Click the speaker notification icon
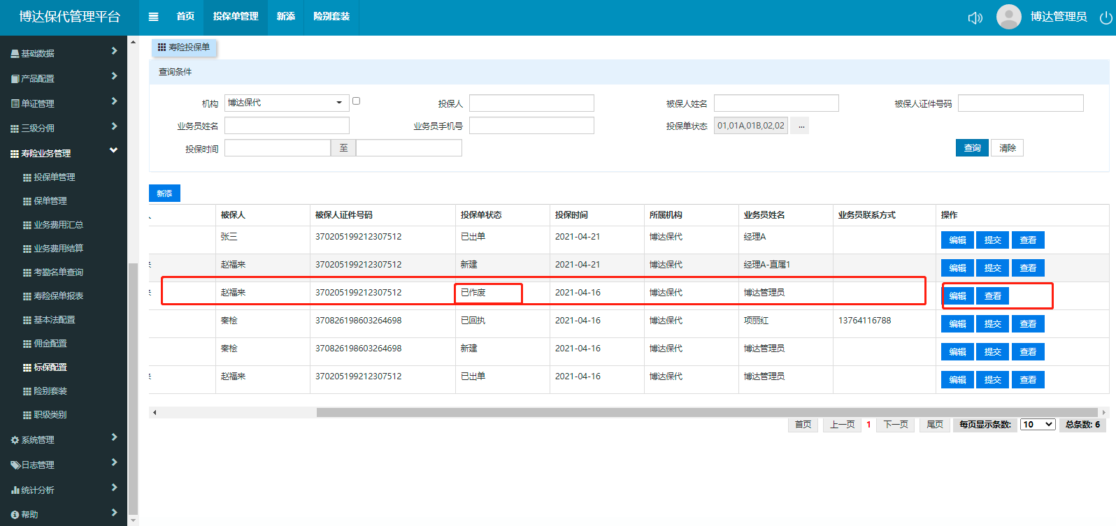This screenshot has height=526, width=1116. pyautogui.click(x=975, y=17)
